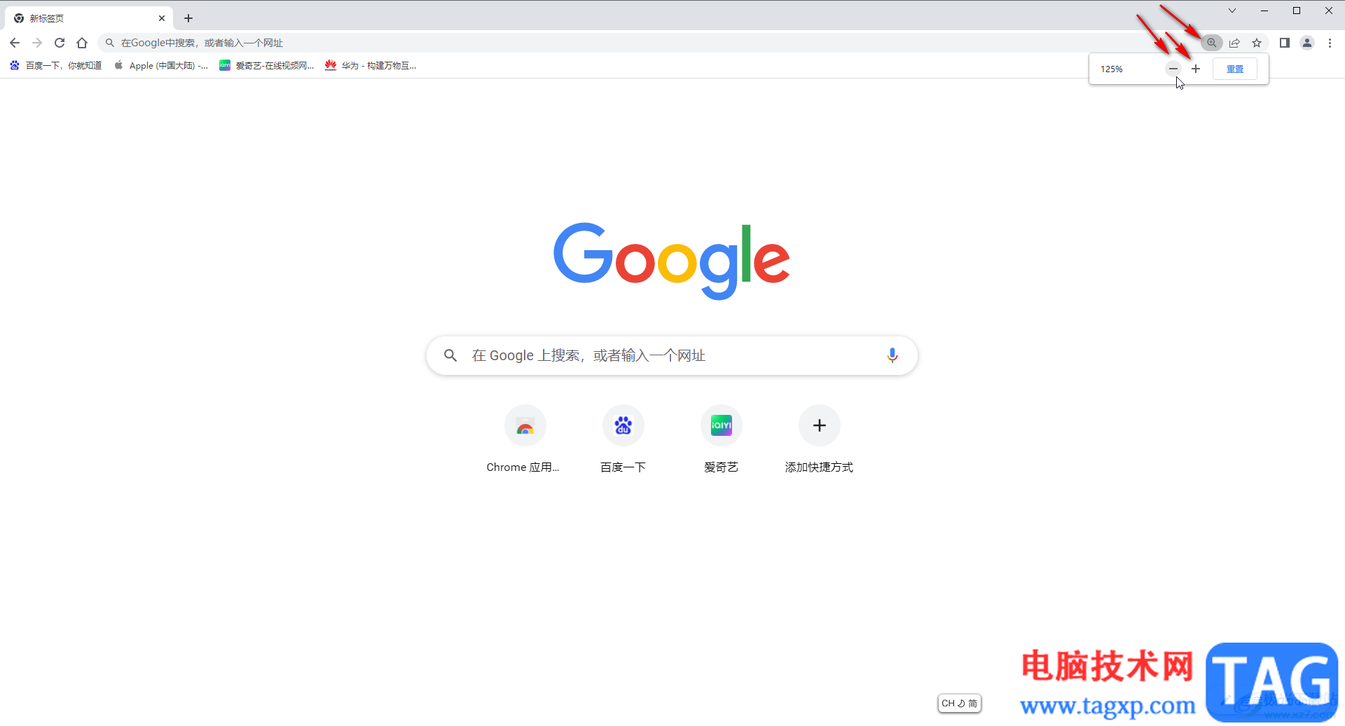Select the 新标签页 tab

pos(89,18)
